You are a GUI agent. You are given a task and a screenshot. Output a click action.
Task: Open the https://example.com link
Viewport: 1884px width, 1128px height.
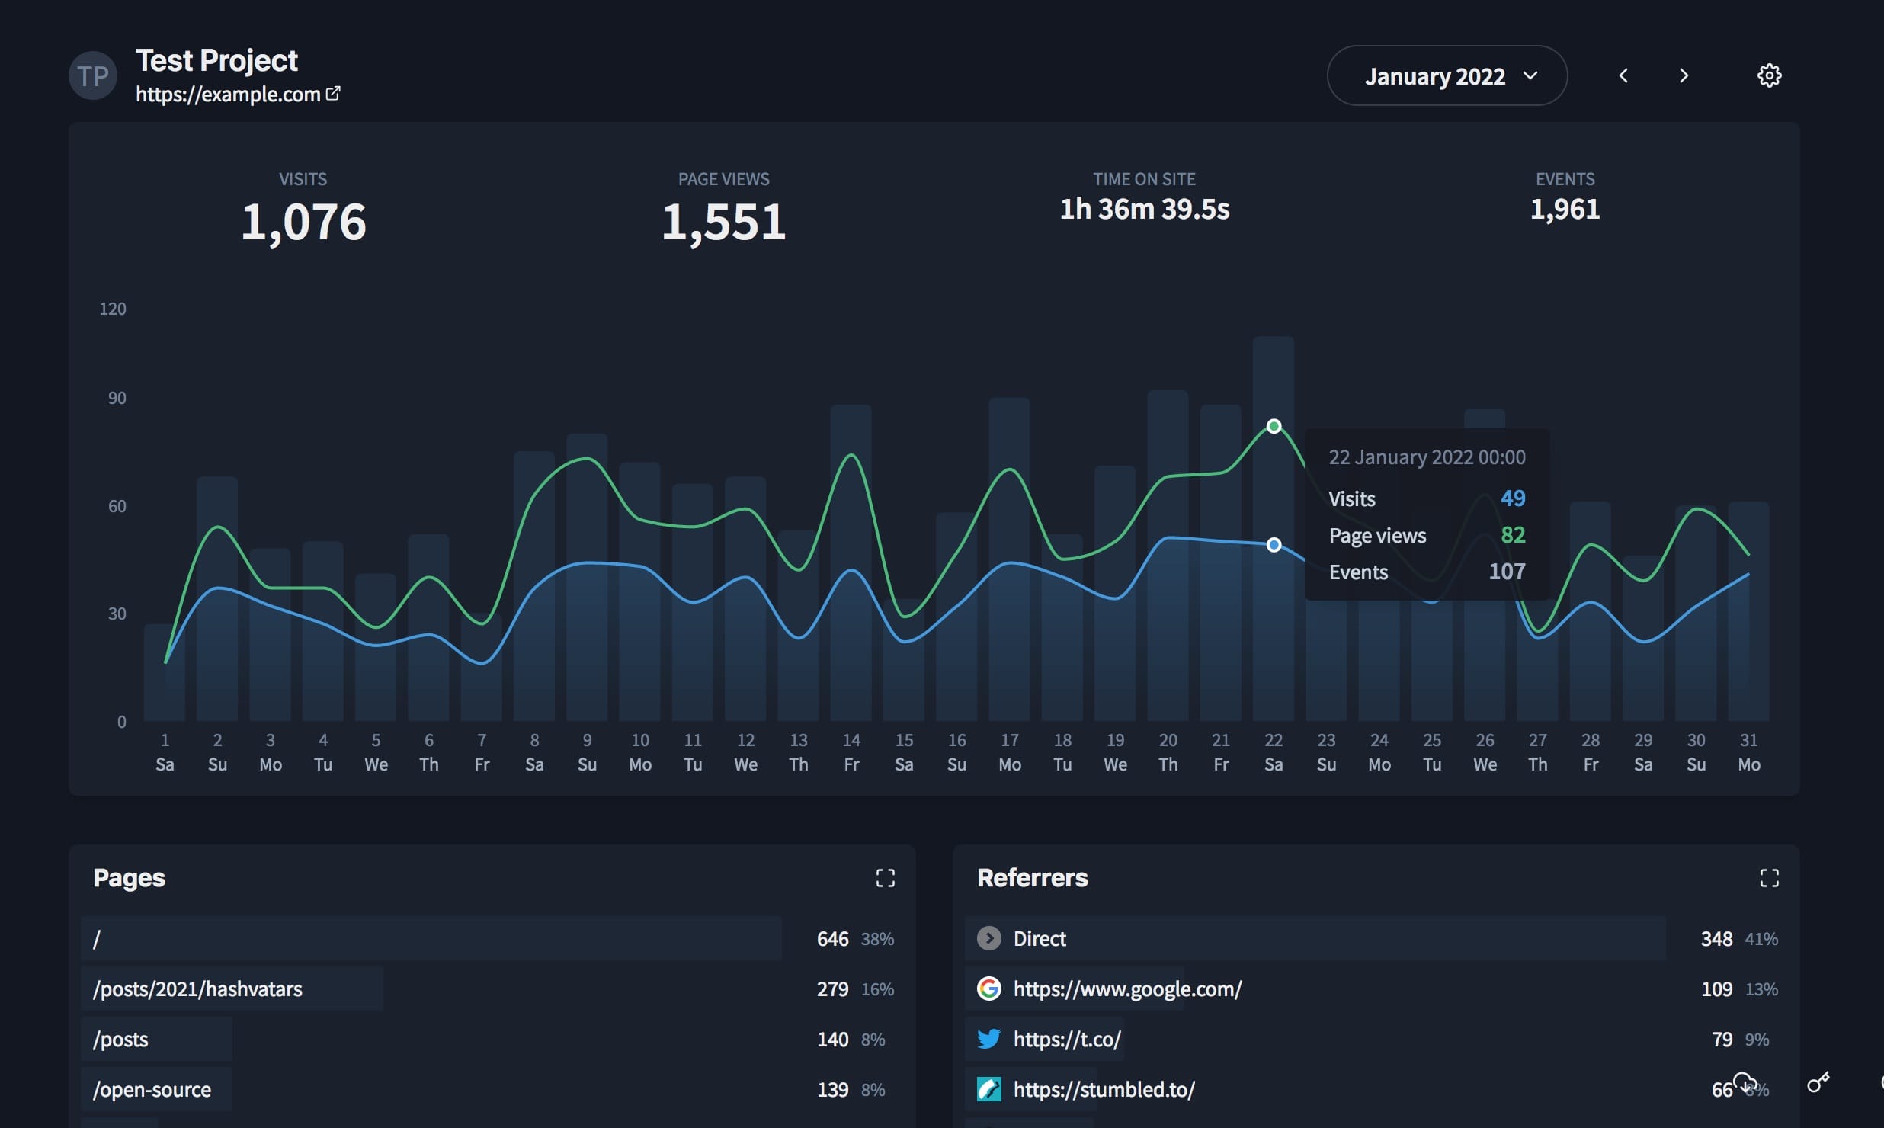(228, 94)
